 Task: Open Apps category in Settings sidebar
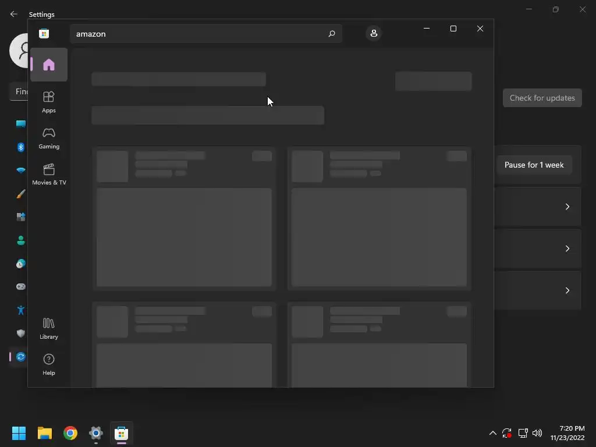[x=20, y=217]
